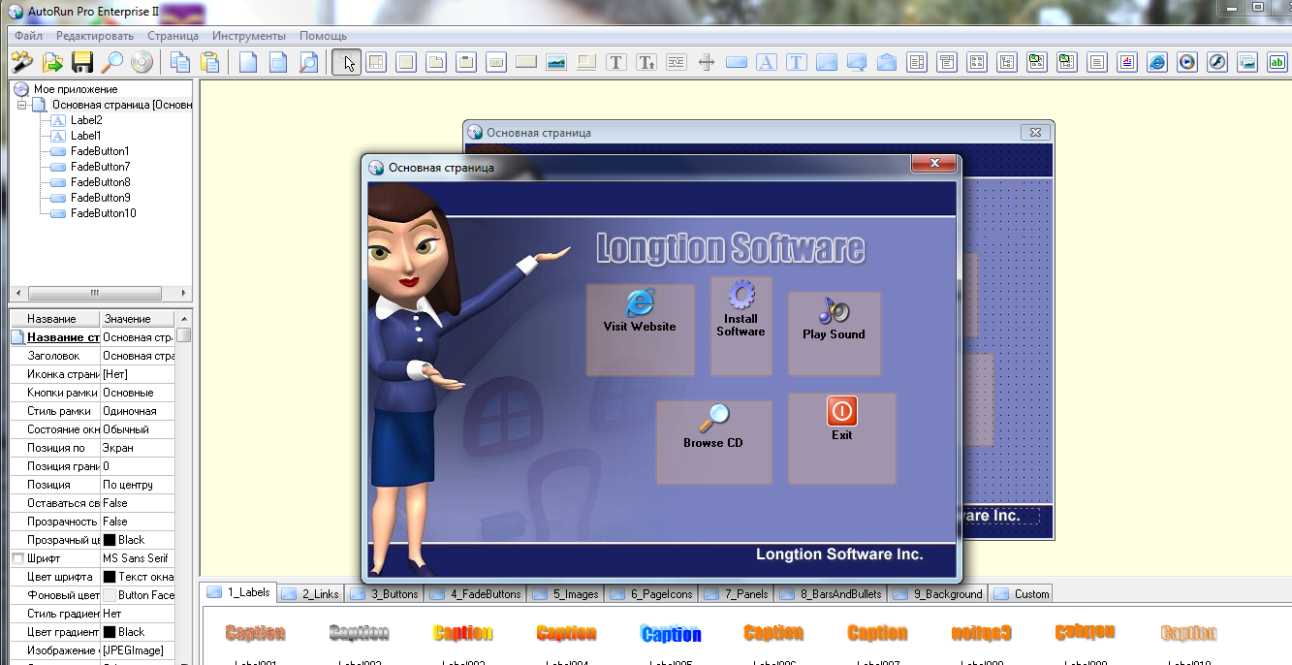This screenshot has height=665, width=1292.
Task: Click the media player object icon
Action: coord(1186,61)
